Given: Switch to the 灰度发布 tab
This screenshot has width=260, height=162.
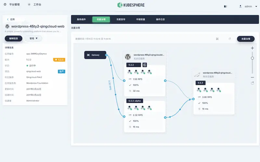Looking at the screenshot, I should click(121, 20).
